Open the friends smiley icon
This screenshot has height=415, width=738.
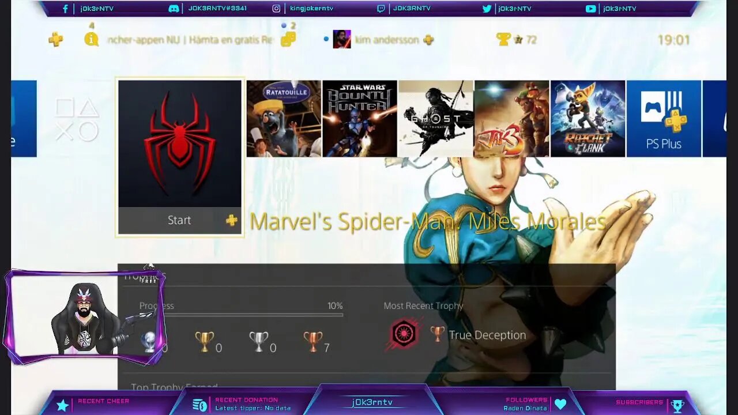(288, 39)
